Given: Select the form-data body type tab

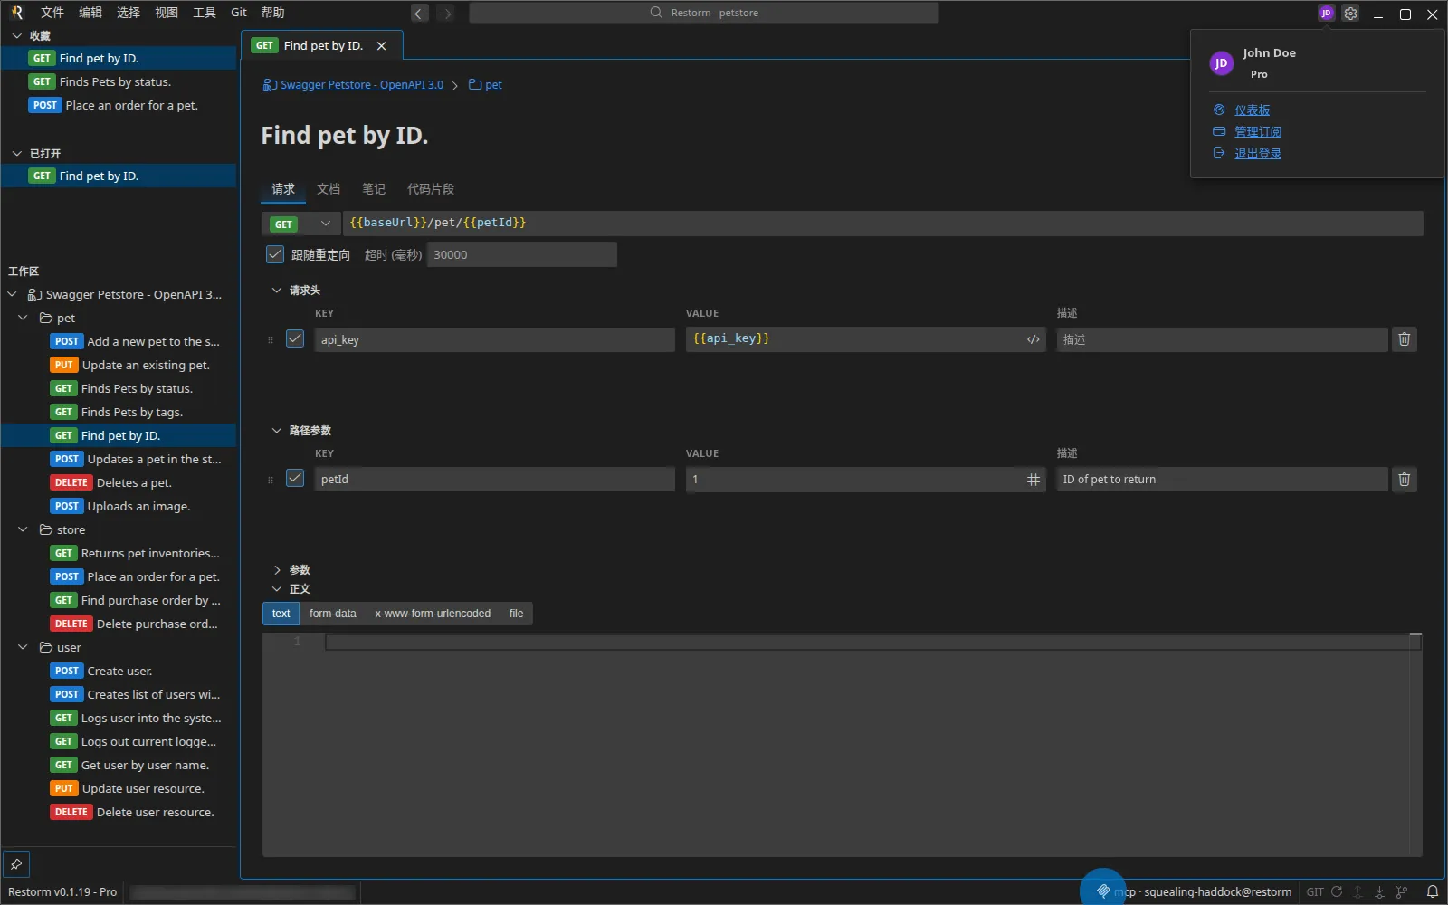Looking at the screenshot, I should [333, 614].
